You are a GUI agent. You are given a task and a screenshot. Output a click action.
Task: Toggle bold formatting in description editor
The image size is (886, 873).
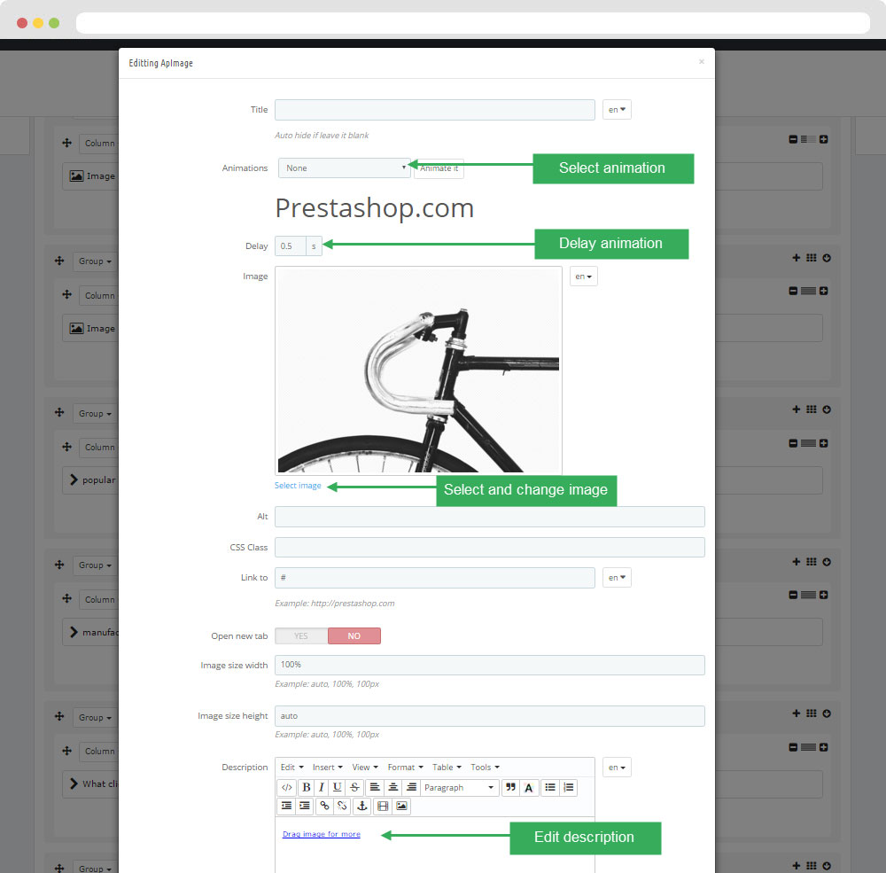[x=307, y=787]
